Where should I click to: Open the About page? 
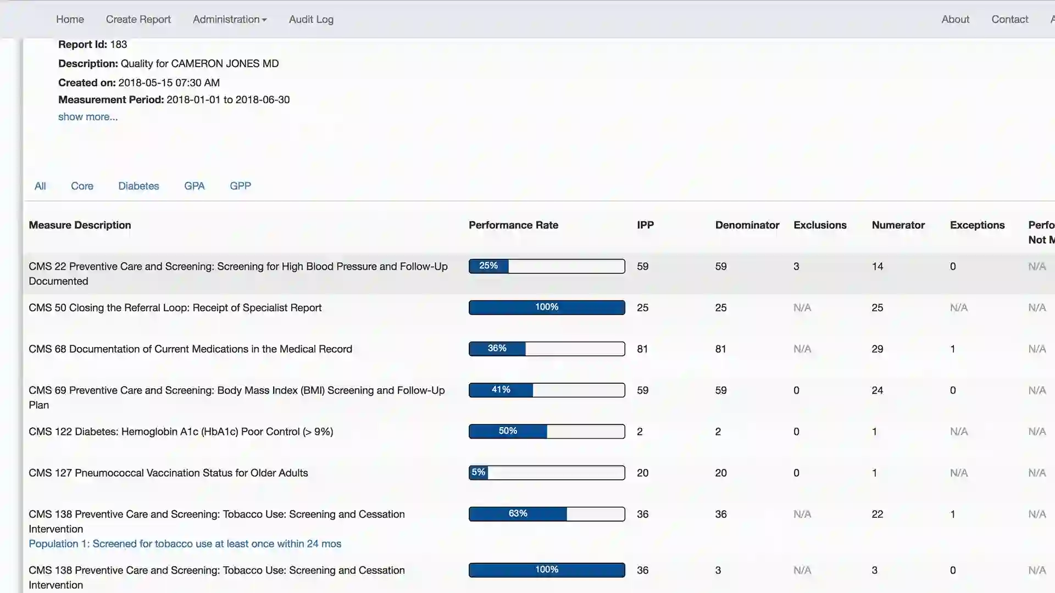(955, 19)
